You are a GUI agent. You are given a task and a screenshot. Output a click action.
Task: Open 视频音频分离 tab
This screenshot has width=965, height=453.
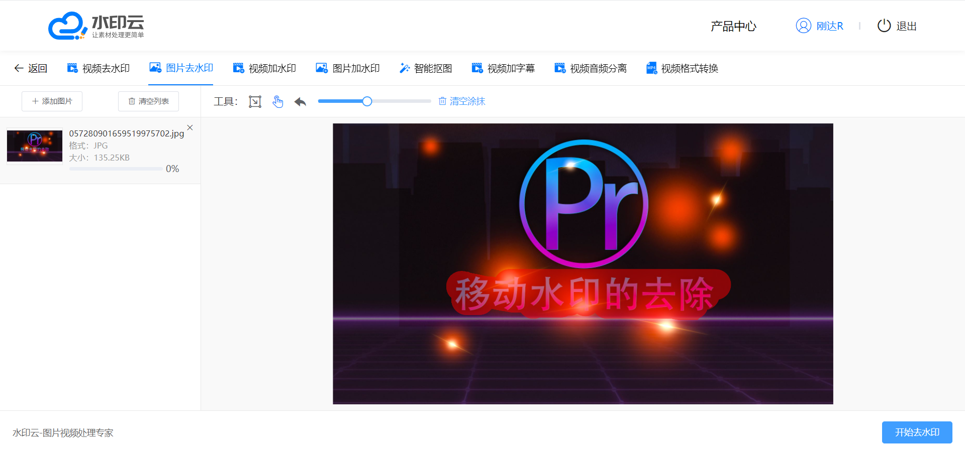click(591, 68)
